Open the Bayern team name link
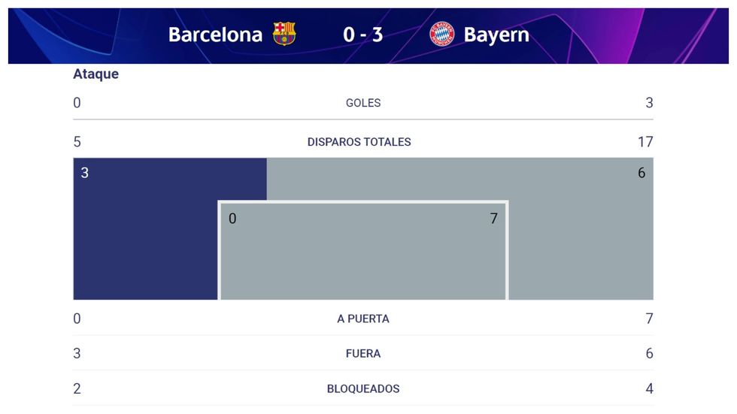Screen dimensions: 737x414 click(x=496, y=35)
